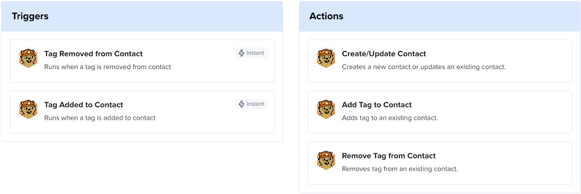Open the Tag Removed from Contact trigger title
The height and width of the screenshot is (194, 581).
(93, 54)
